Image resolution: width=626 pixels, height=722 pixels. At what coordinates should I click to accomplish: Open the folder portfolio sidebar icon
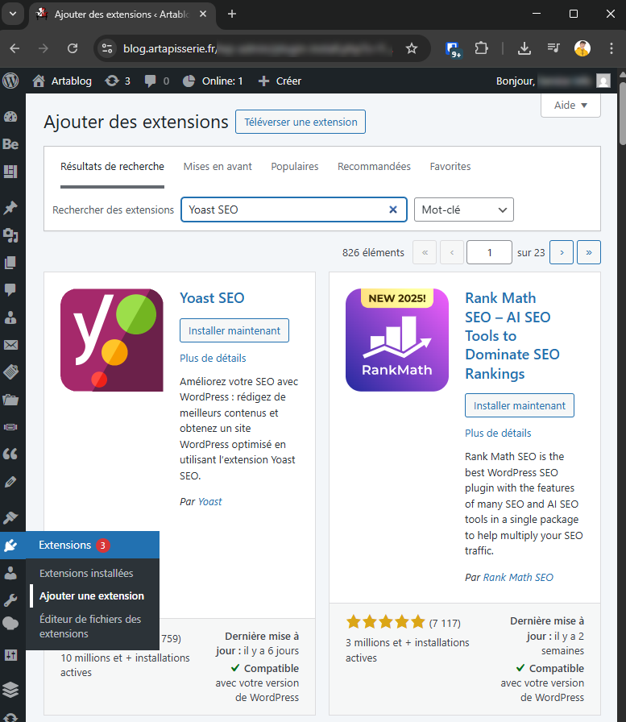pos(10,400)
